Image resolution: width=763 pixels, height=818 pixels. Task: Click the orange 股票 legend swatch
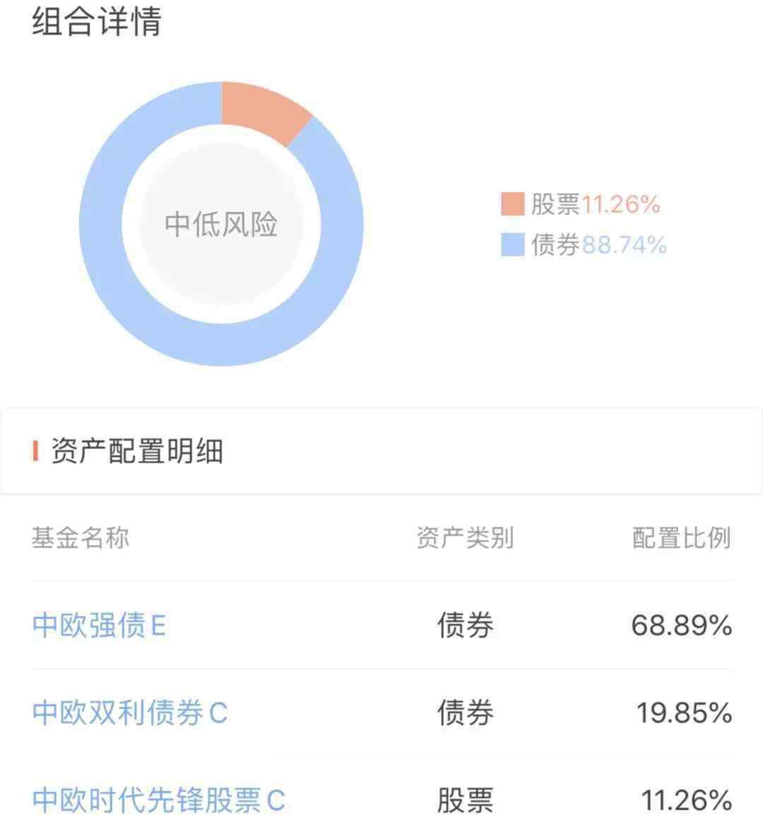[x=512, y=204]
